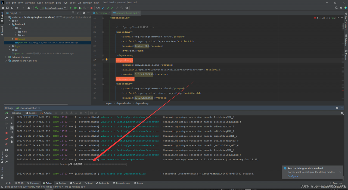View breakpoints via the red circles icon

(x=7, y=139)
